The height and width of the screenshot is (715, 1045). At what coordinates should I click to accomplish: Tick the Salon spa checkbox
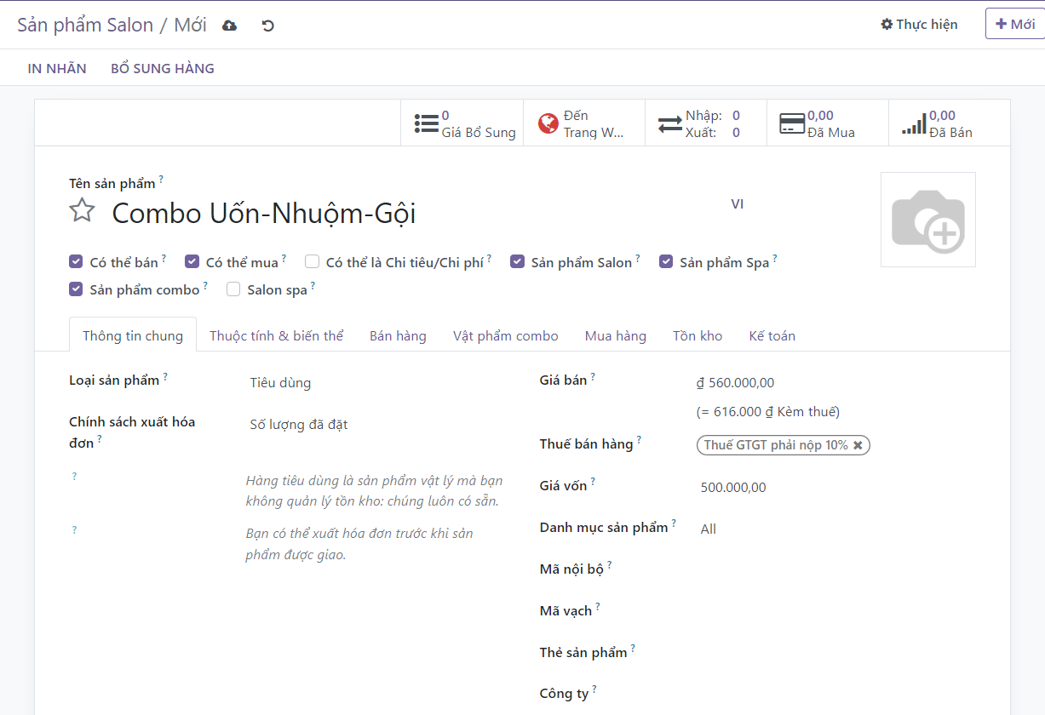[x=233, y=289]
